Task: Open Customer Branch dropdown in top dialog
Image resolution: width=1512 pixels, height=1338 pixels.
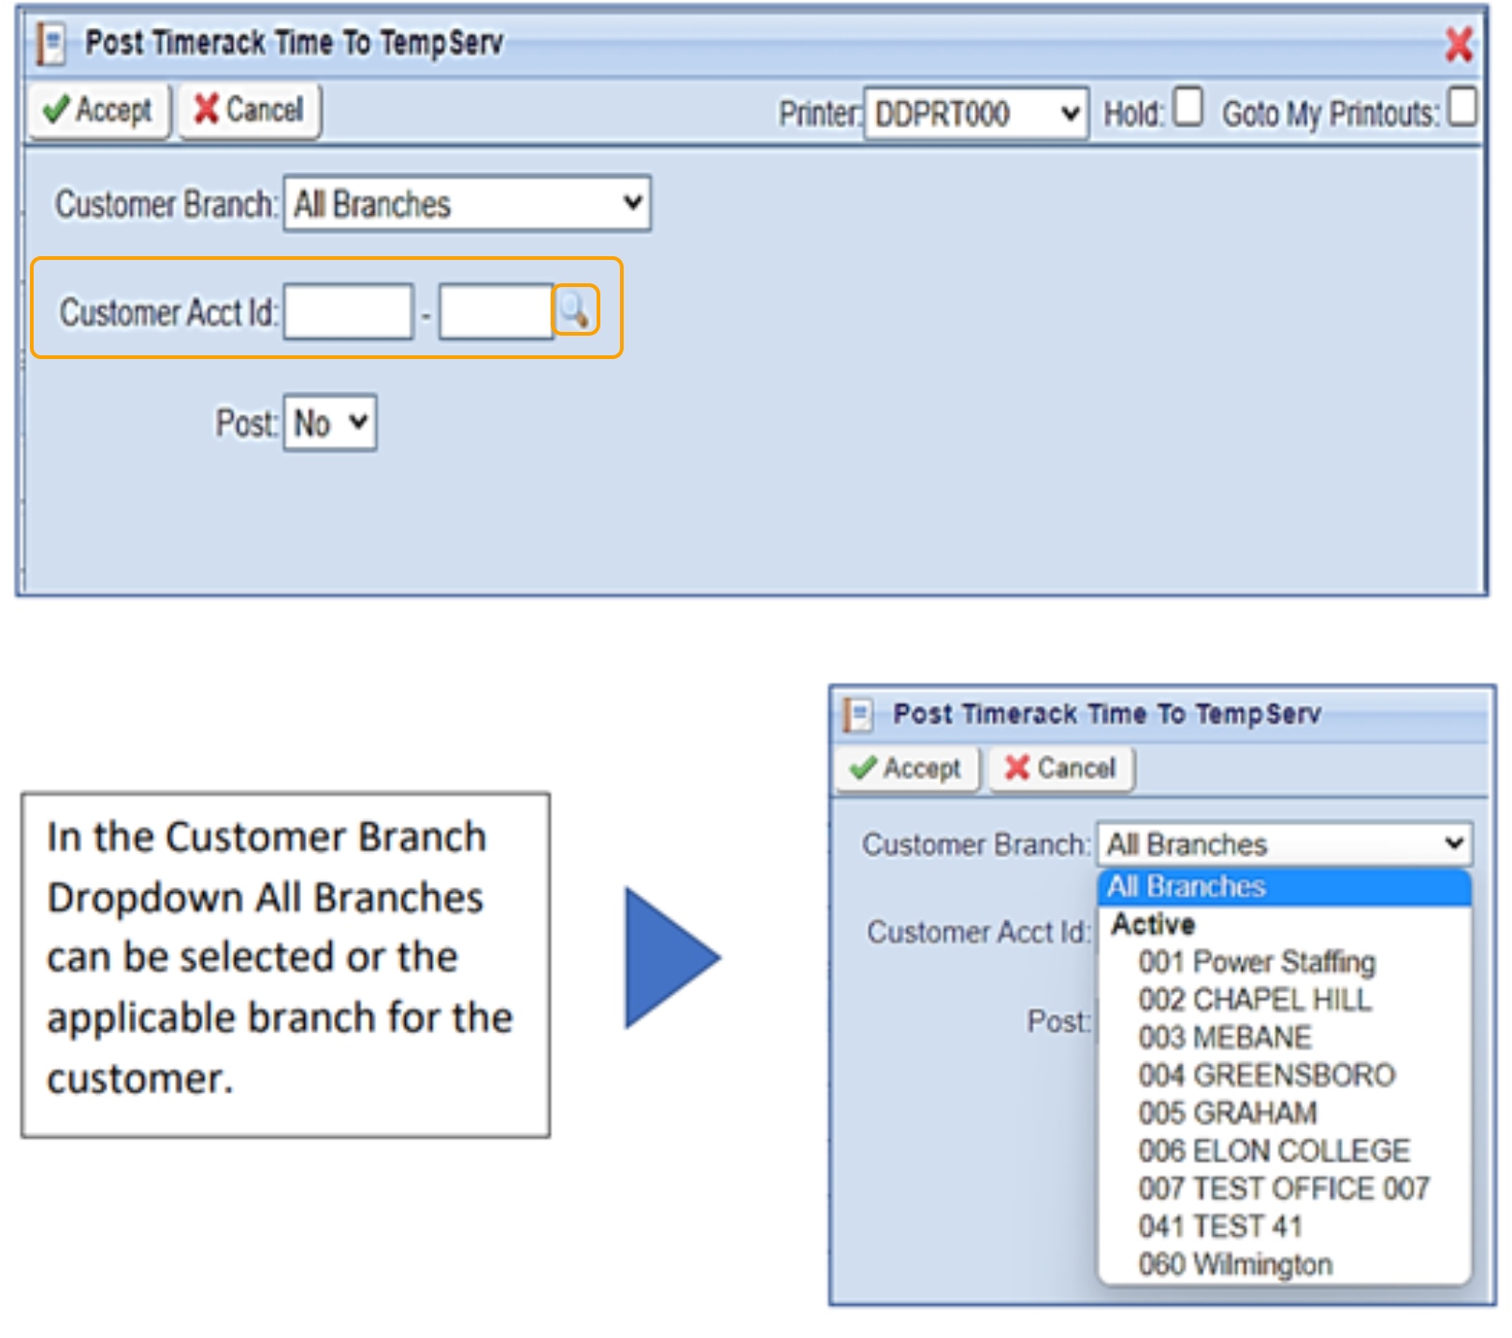Action: [x=468, y=203]
